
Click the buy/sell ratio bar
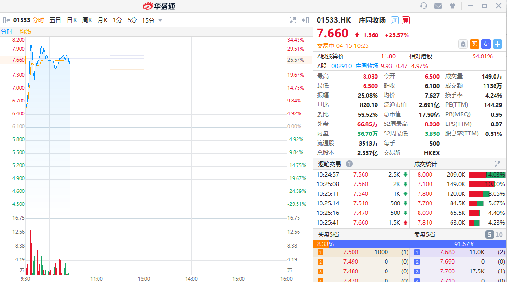410,244
